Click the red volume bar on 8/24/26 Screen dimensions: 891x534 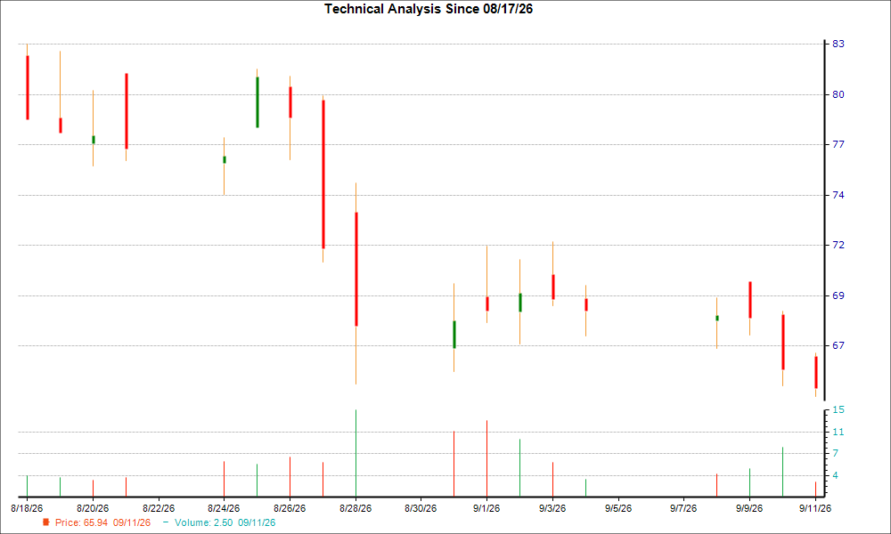pos(224,479)
